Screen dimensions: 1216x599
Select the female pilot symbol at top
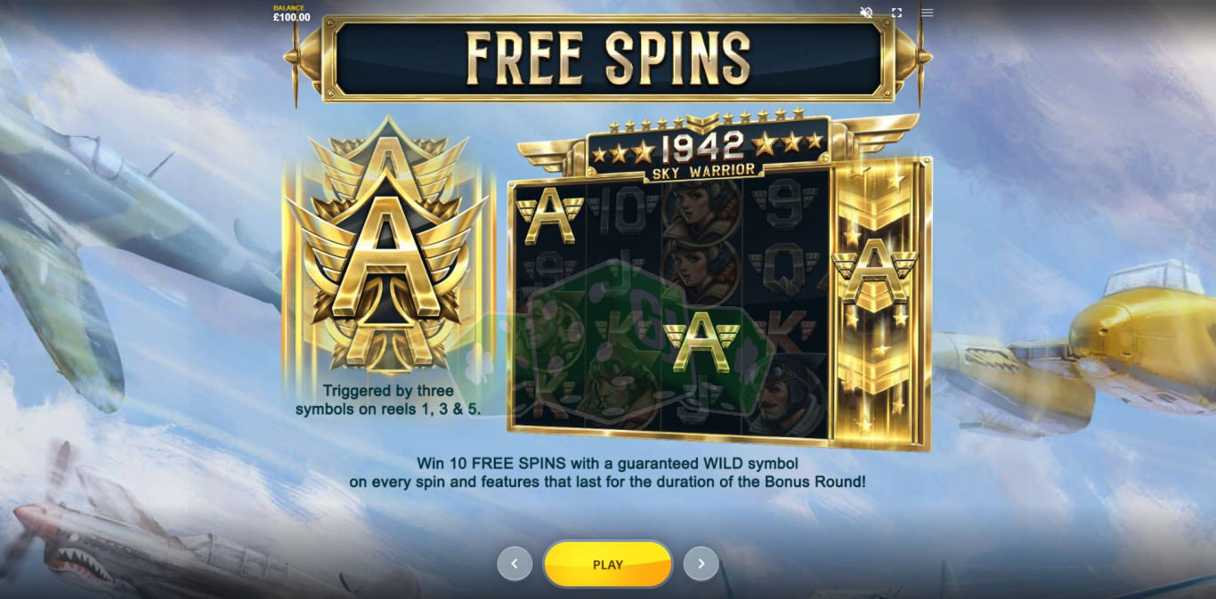[x=702, y=213]
